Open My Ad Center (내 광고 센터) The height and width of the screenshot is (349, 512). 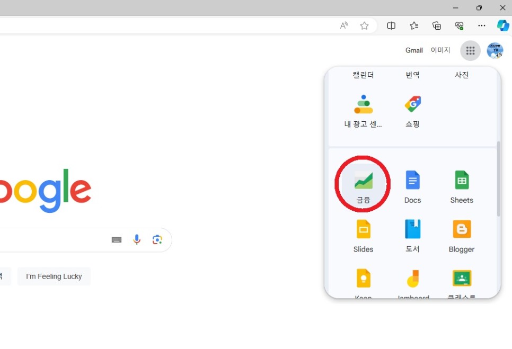(363, 111)
